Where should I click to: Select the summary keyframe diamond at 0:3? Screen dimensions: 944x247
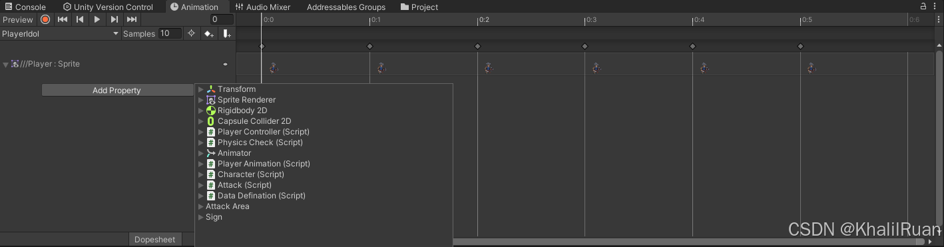pos(585,46)
